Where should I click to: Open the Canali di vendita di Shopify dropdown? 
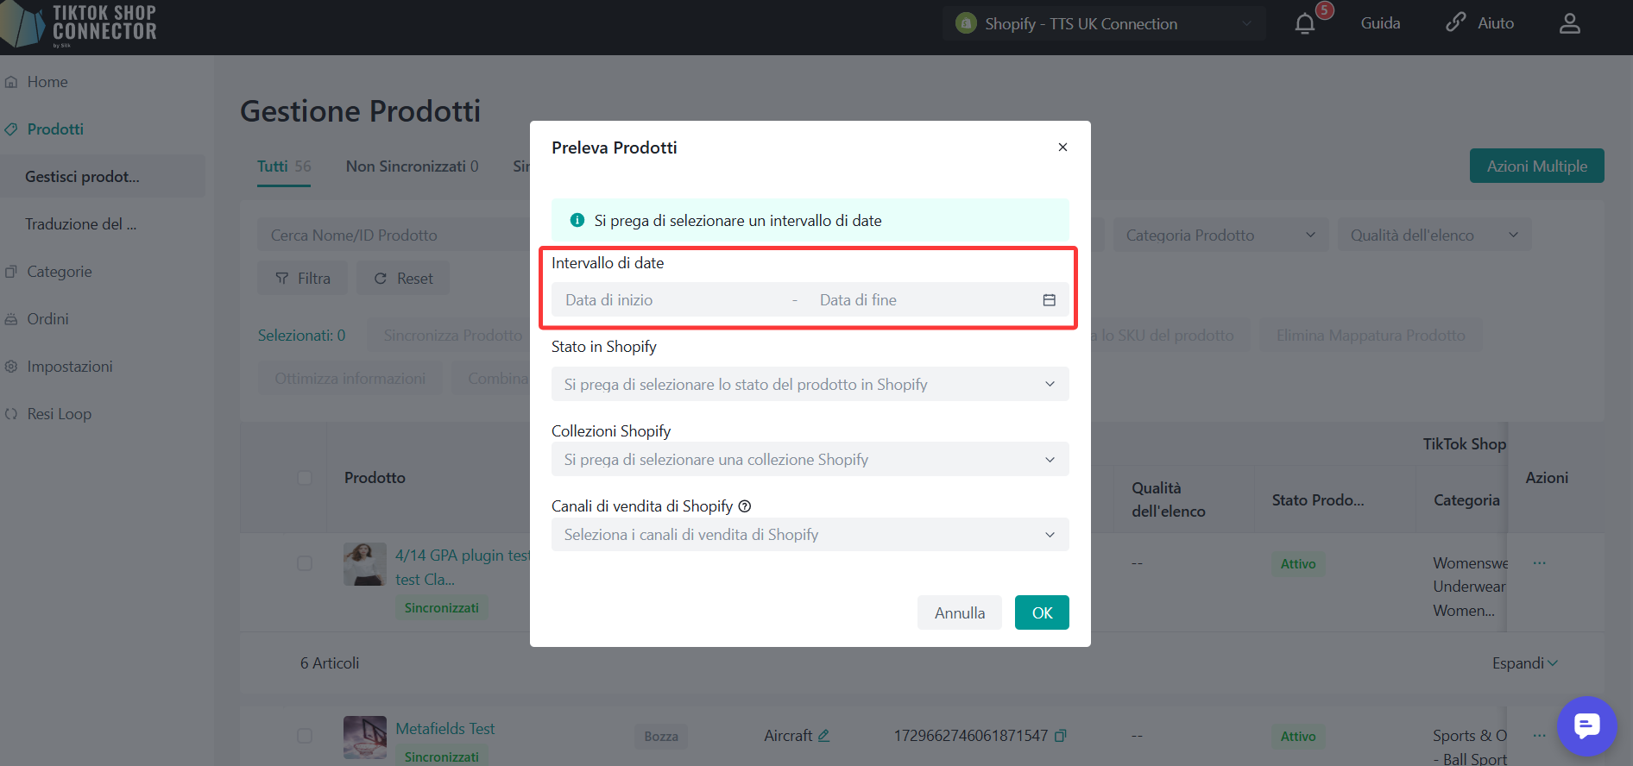(x=810, y=535)
